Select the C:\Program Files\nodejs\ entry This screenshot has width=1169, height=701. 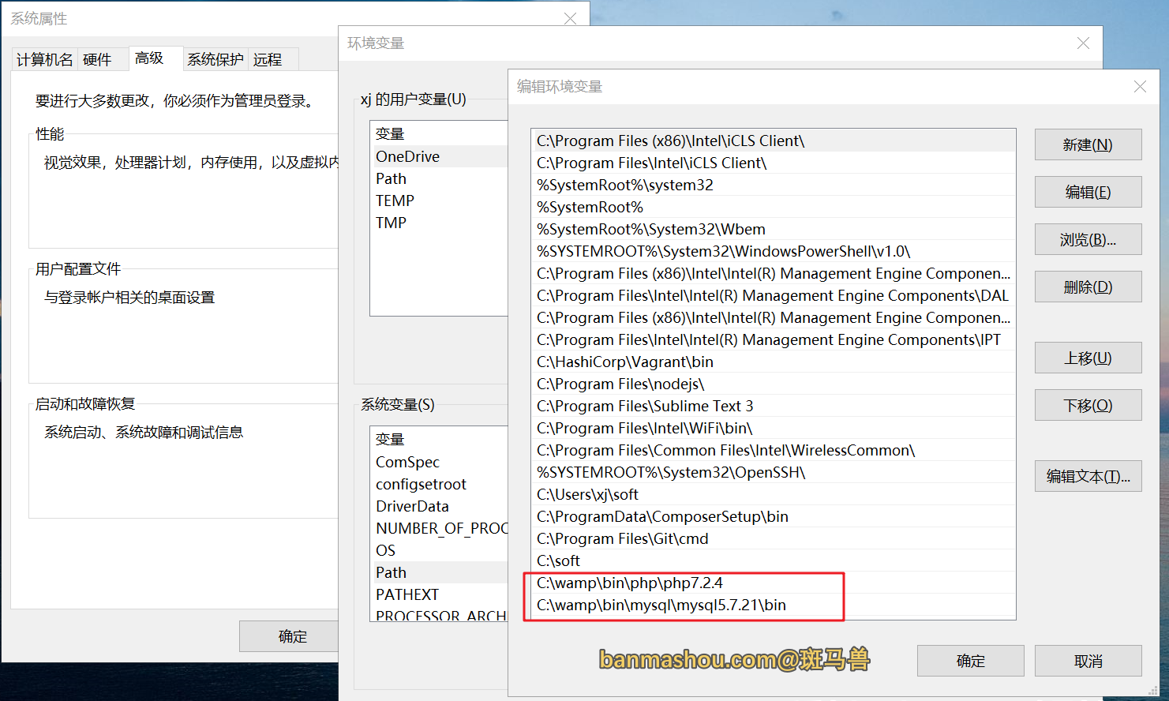[620, 384]
